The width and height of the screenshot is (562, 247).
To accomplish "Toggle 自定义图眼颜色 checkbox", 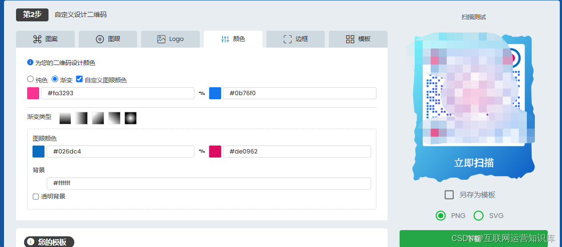I will pos(79,79).
